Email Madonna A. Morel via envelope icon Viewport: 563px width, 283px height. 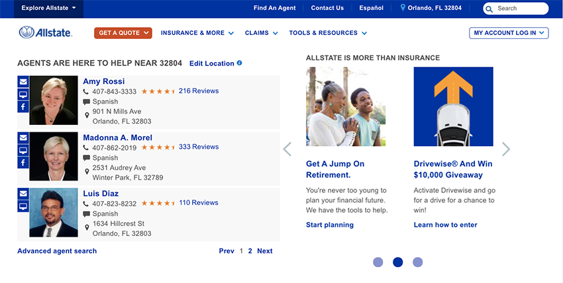click(x=23, y=138)
